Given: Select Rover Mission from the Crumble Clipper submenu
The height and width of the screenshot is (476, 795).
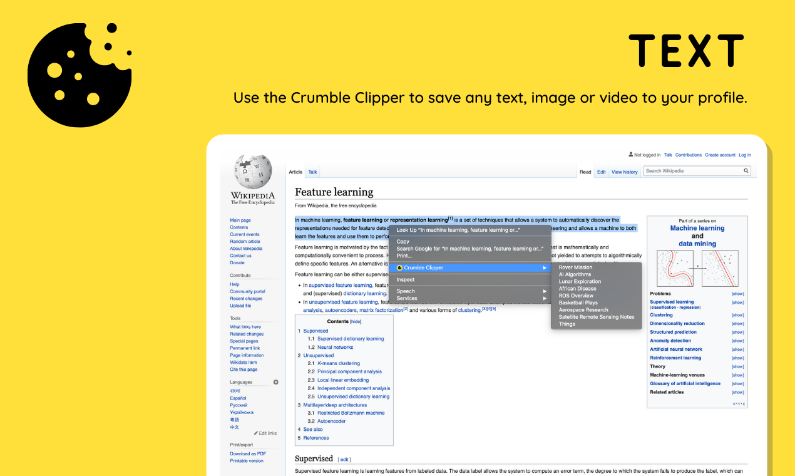Looking at the screenshot, I should (x=575, y=267).
